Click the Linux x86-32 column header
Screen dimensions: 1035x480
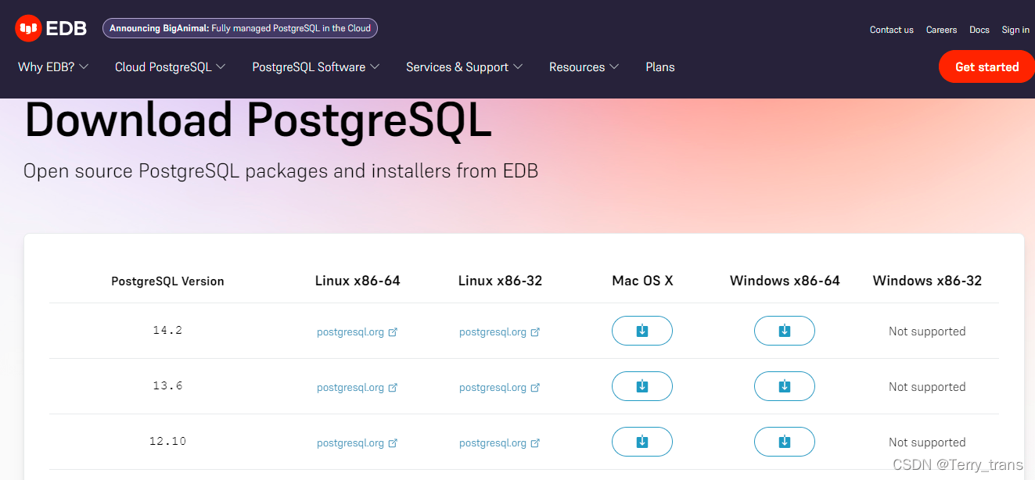pos(500,281)
